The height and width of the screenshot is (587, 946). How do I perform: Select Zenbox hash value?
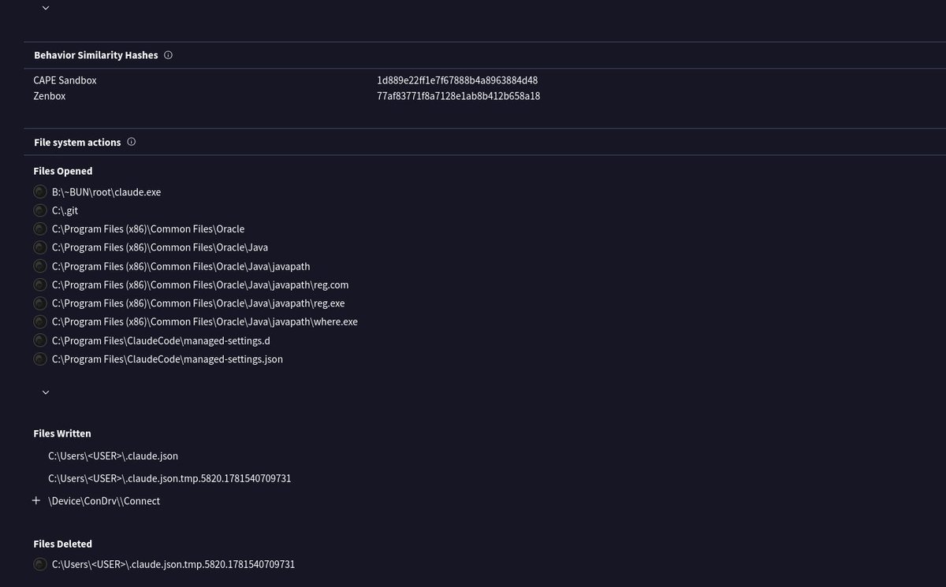click(x=458, y=96)
